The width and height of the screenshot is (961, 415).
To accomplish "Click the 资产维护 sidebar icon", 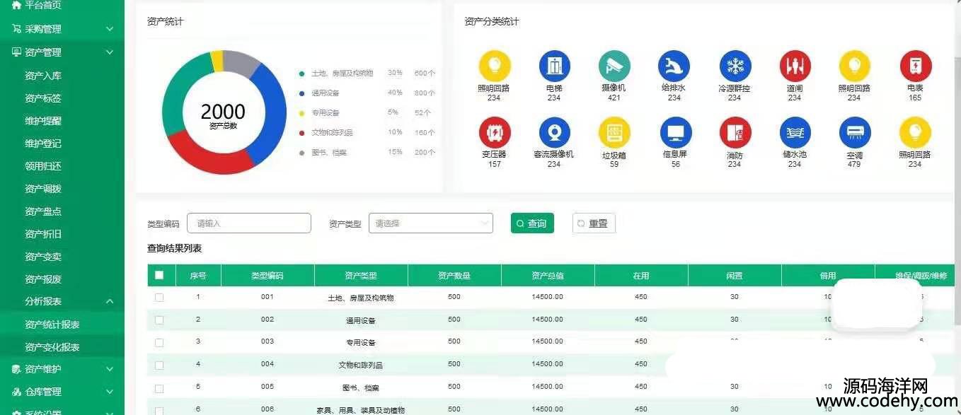I will [x=16, y=369].
